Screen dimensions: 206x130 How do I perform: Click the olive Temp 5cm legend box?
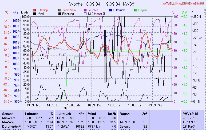point(60,10)
